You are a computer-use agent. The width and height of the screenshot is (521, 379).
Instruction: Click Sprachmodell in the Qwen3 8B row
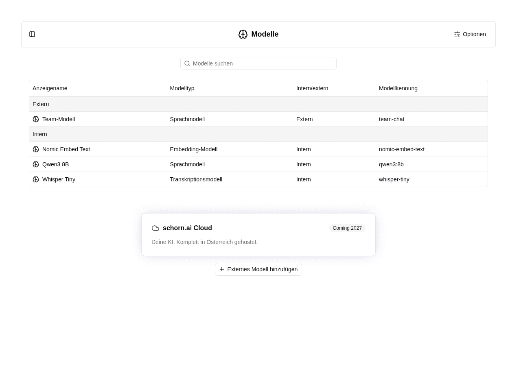pos(187,164)
